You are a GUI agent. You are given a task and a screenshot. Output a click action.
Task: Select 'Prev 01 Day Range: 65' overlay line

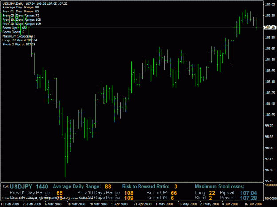pyautogui.click(x=20, y=11)
